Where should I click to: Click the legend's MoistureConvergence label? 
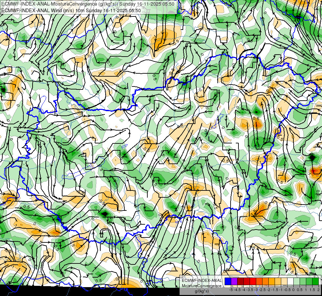coord(202,286)
